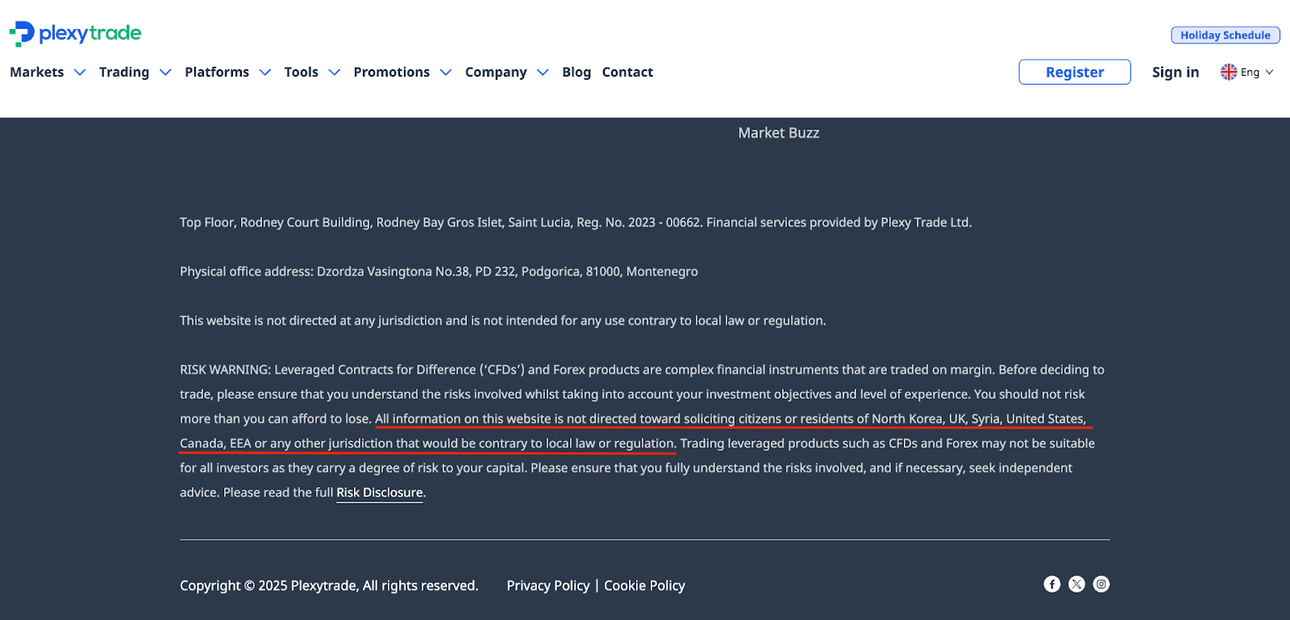The height and width of the screenshot is (620, 1290).
Task: Open the Holiday Schedule badge
Action: coord(1225,35)
